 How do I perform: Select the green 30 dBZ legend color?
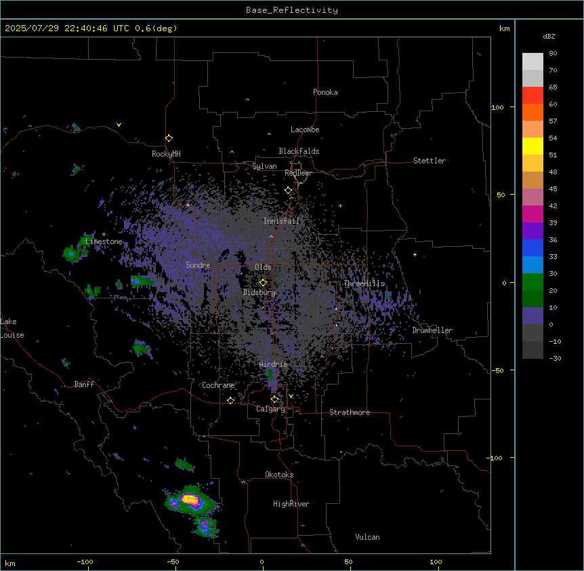pos(533,282)
